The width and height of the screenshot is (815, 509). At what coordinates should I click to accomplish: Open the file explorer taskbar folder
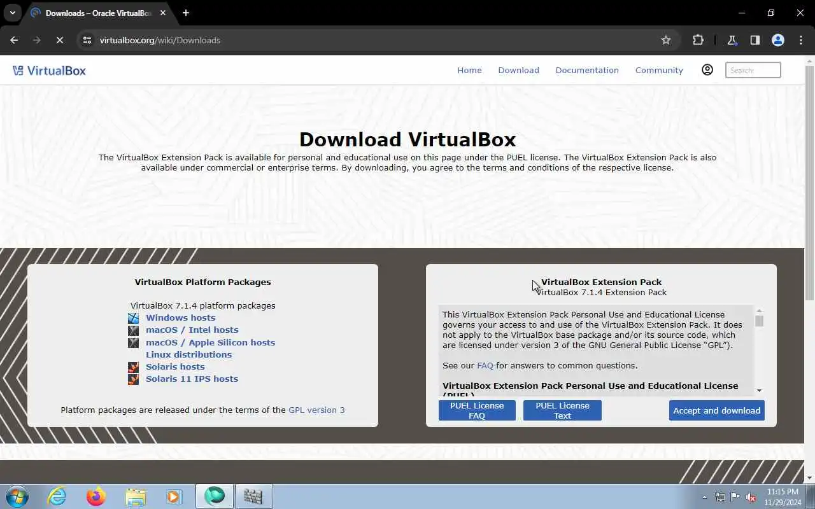click(x=135, y=496)
